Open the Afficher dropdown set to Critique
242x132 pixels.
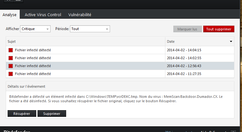point(35,29)
